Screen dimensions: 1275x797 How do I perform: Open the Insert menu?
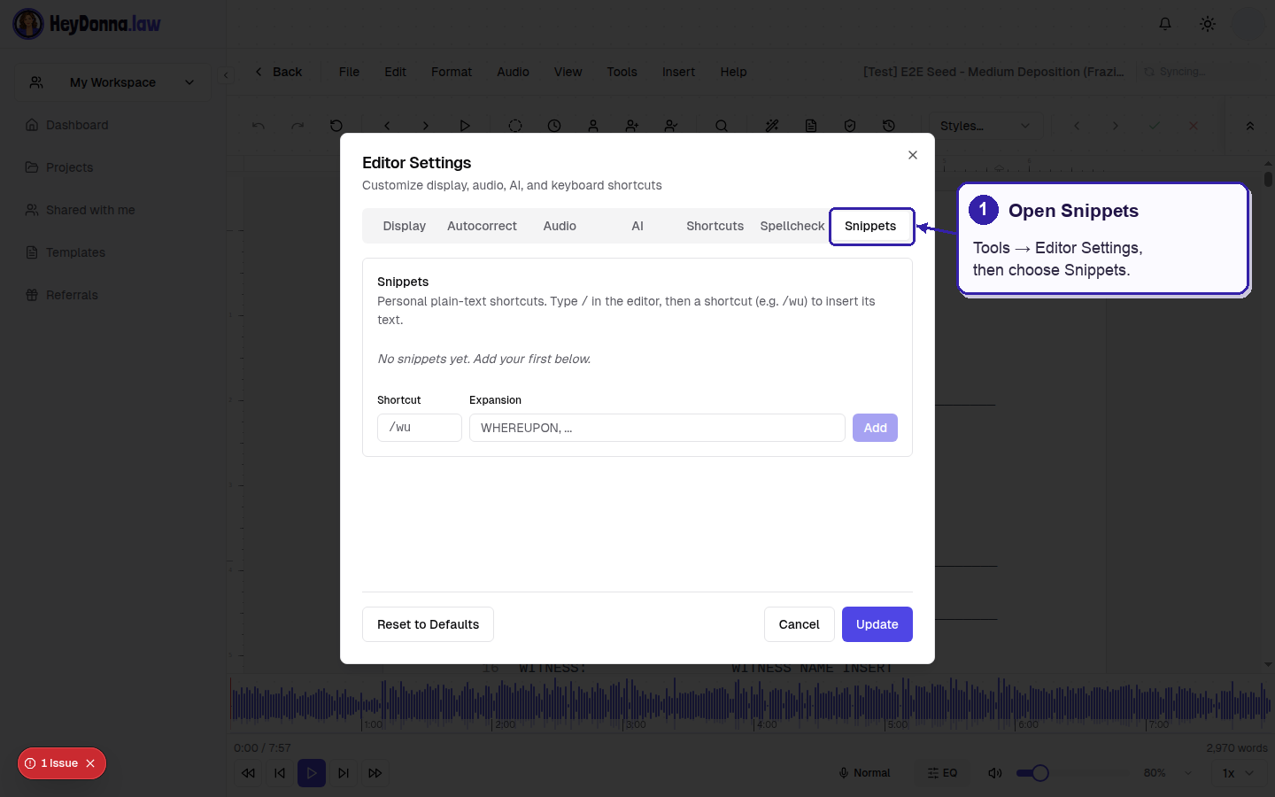[x=678, y=72]
